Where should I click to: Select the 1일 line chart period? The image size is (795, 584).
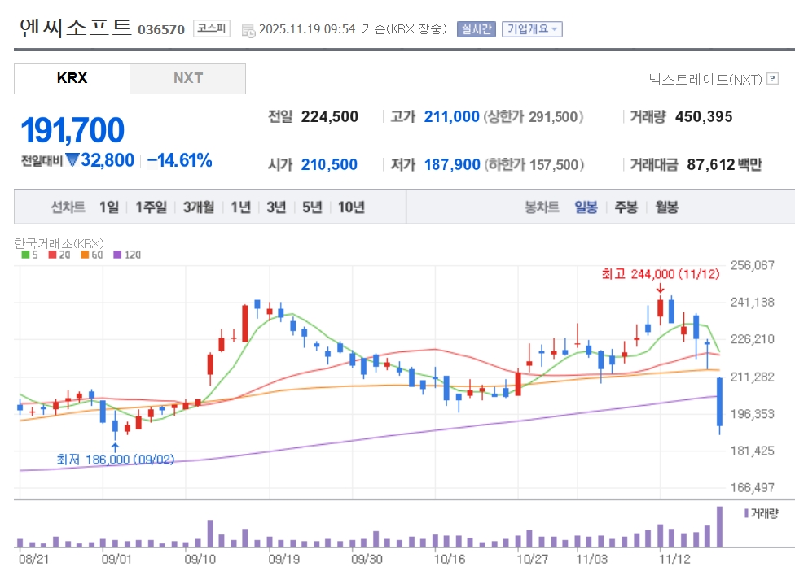click(x=108, y=207)
